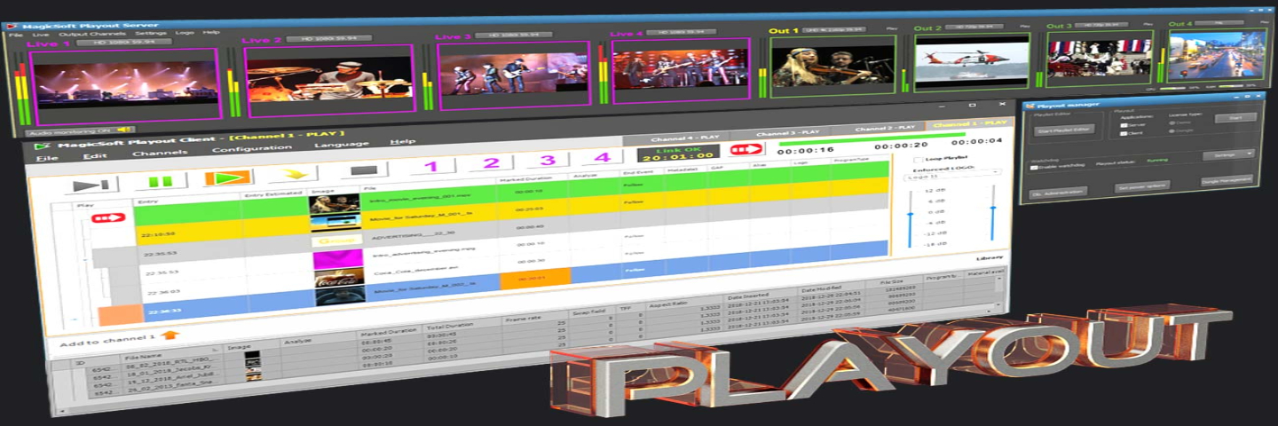Click the orange Add to channel arrow
This screenshot has width=1278, height=426.
coord(170,335)
